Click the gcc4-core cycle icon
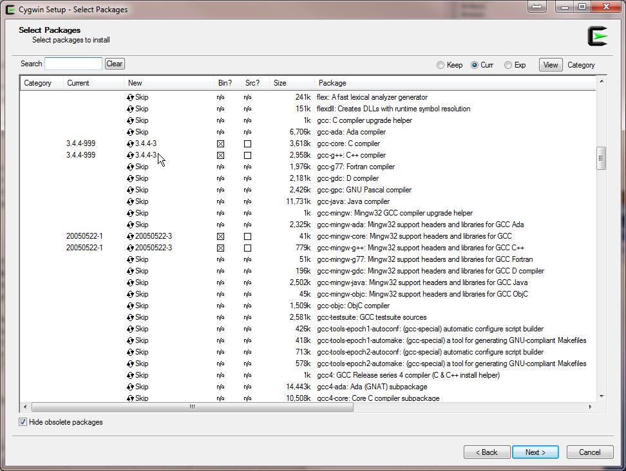 (x=130, y=398)
